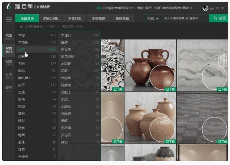Switch to the 全部分类 tab
This screenshot has width=230, height=165.
point(28,18)
